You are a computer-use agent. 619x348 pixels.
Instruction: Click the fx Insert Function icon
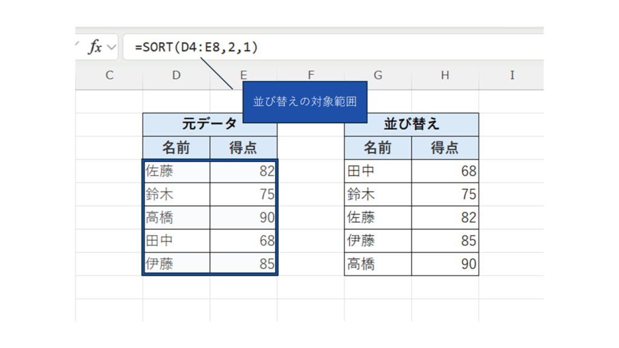[x=94, y=47]
